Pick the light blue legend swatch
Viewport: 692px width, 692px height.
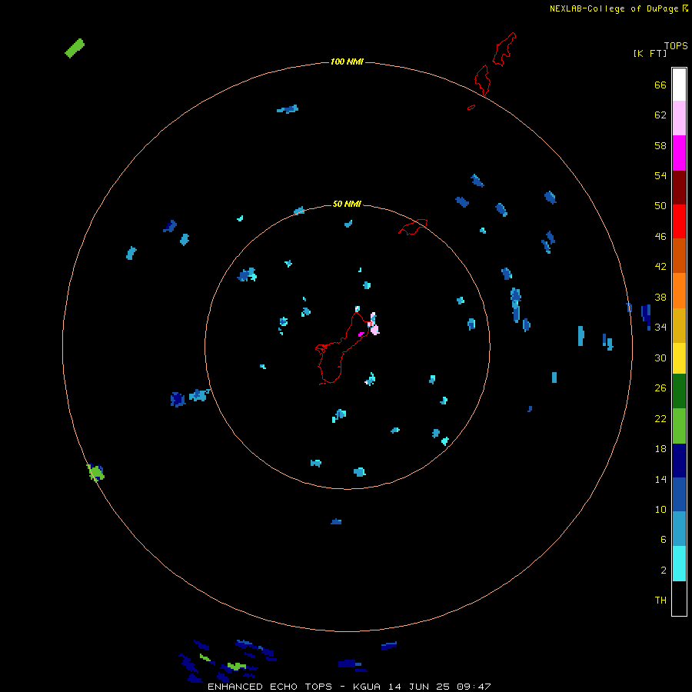pyautogui.click(x=679, y=529)
